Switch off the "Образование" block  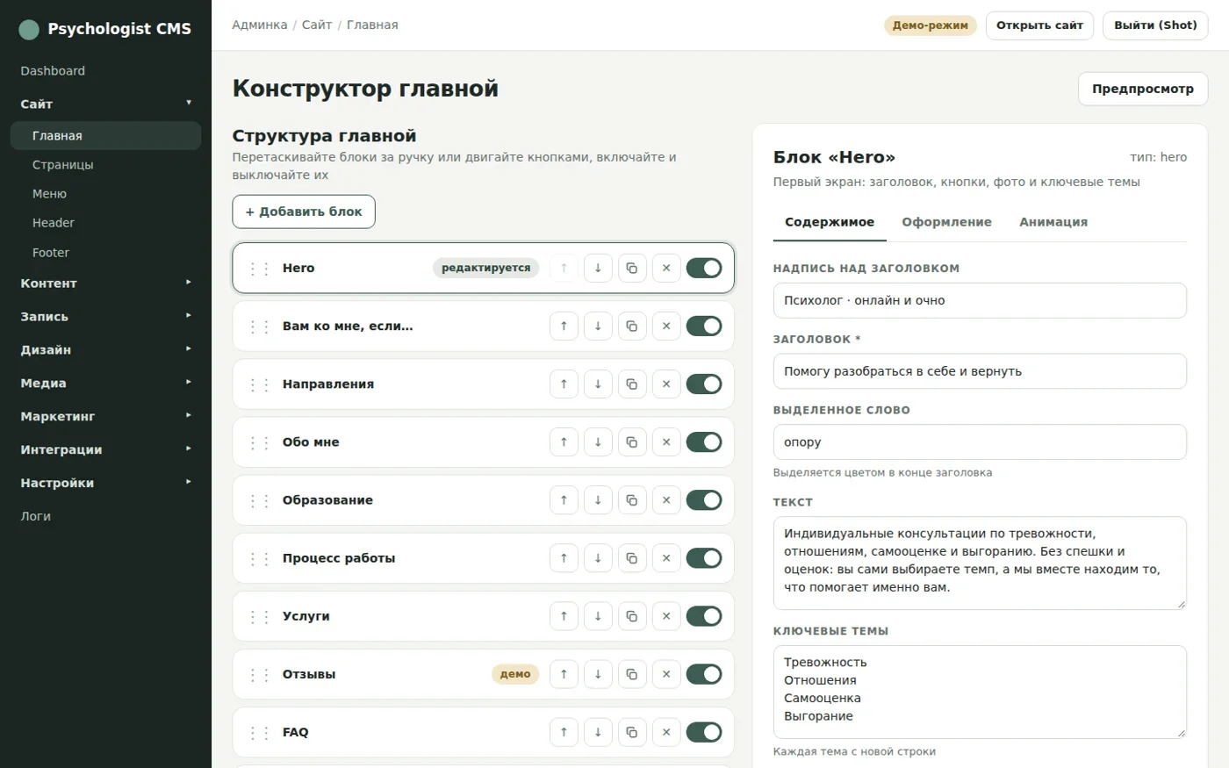704,499
